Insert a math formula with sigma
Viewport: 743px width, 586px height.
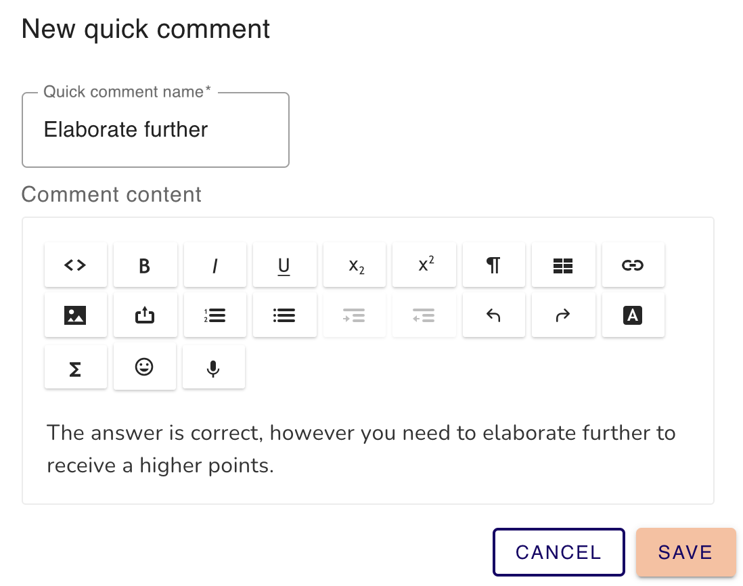(x=75, y=367)
